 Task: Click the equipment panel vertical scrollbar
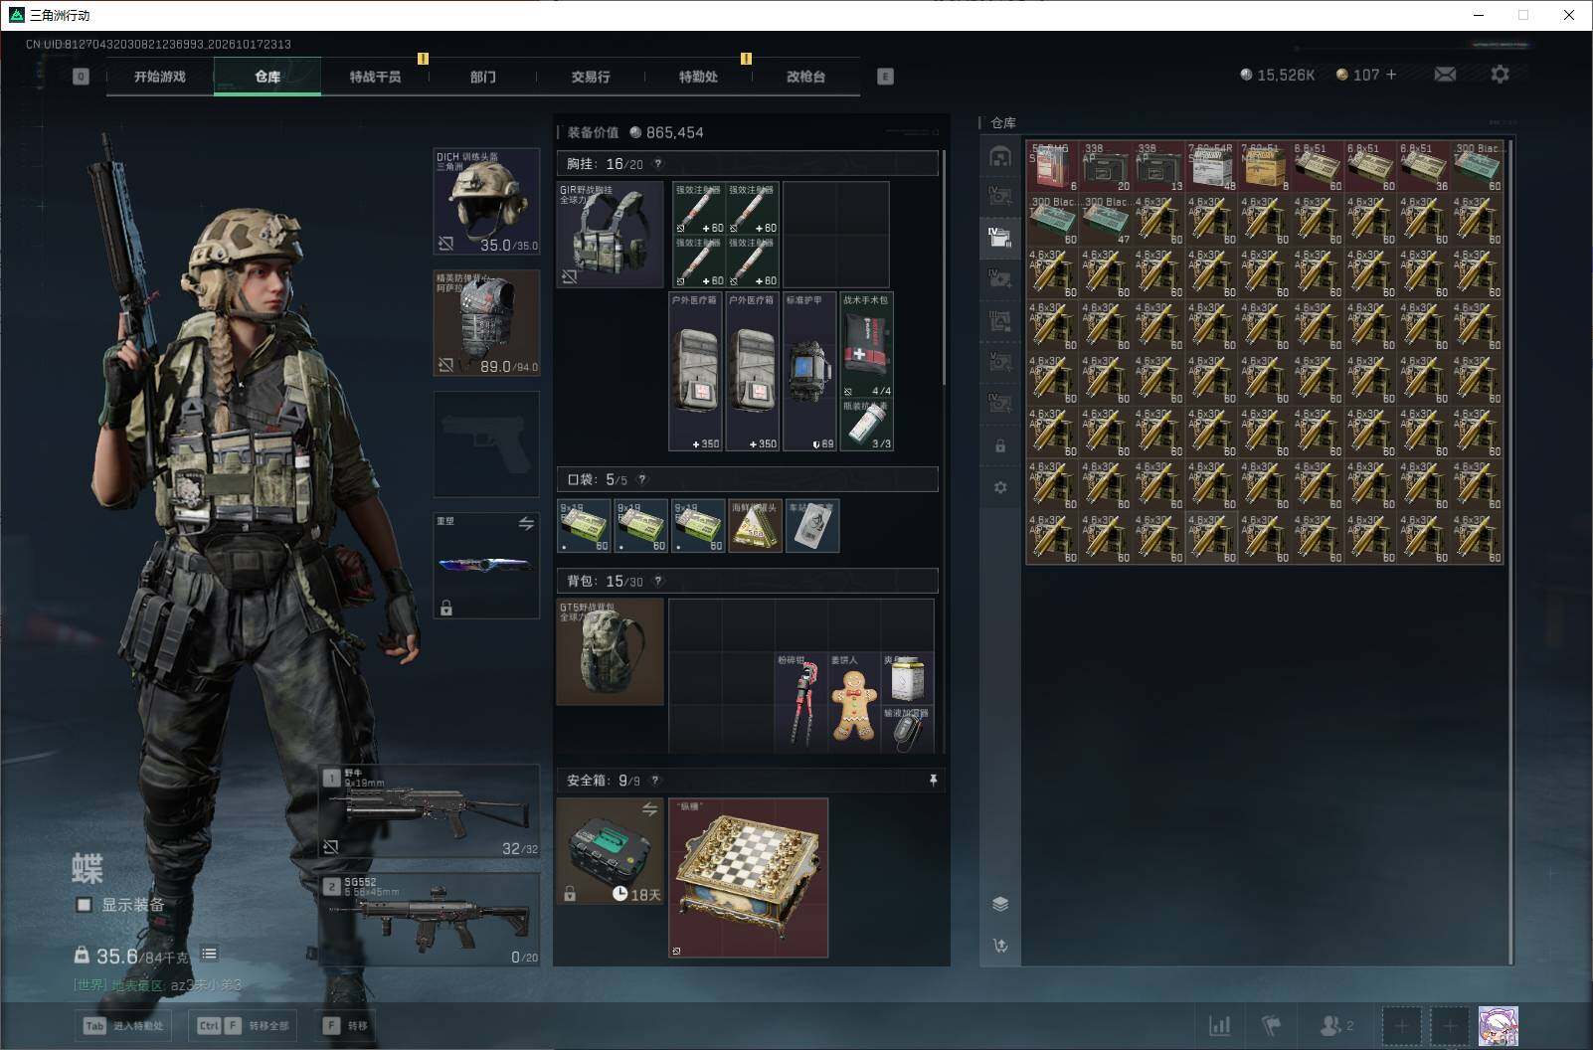pos(944,268)
